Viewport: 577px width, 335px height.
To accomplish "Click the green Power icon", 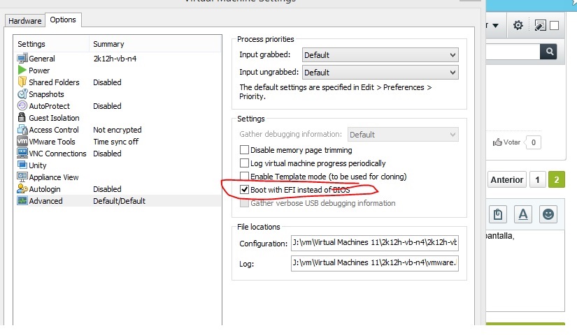I will tap(22, 70).
